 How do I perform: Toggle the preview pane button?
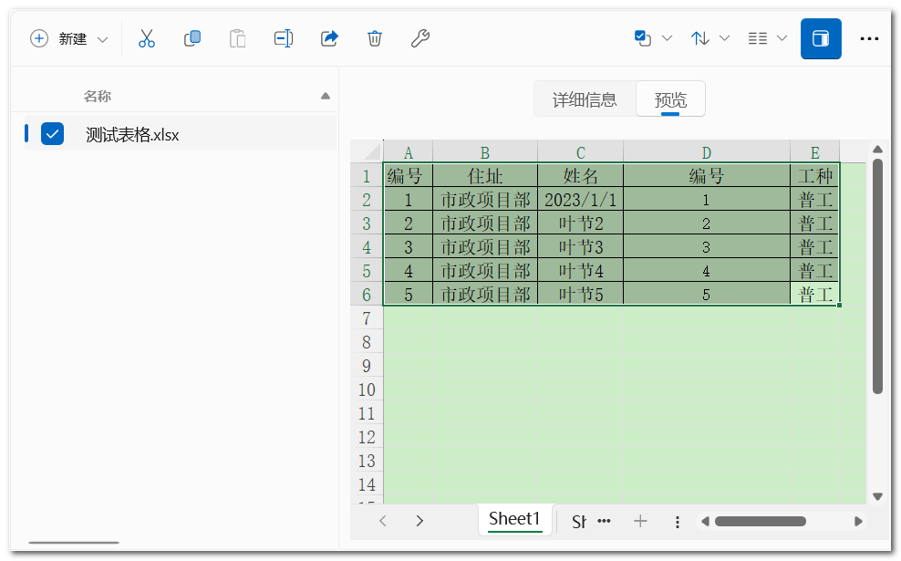coord(821,38)
